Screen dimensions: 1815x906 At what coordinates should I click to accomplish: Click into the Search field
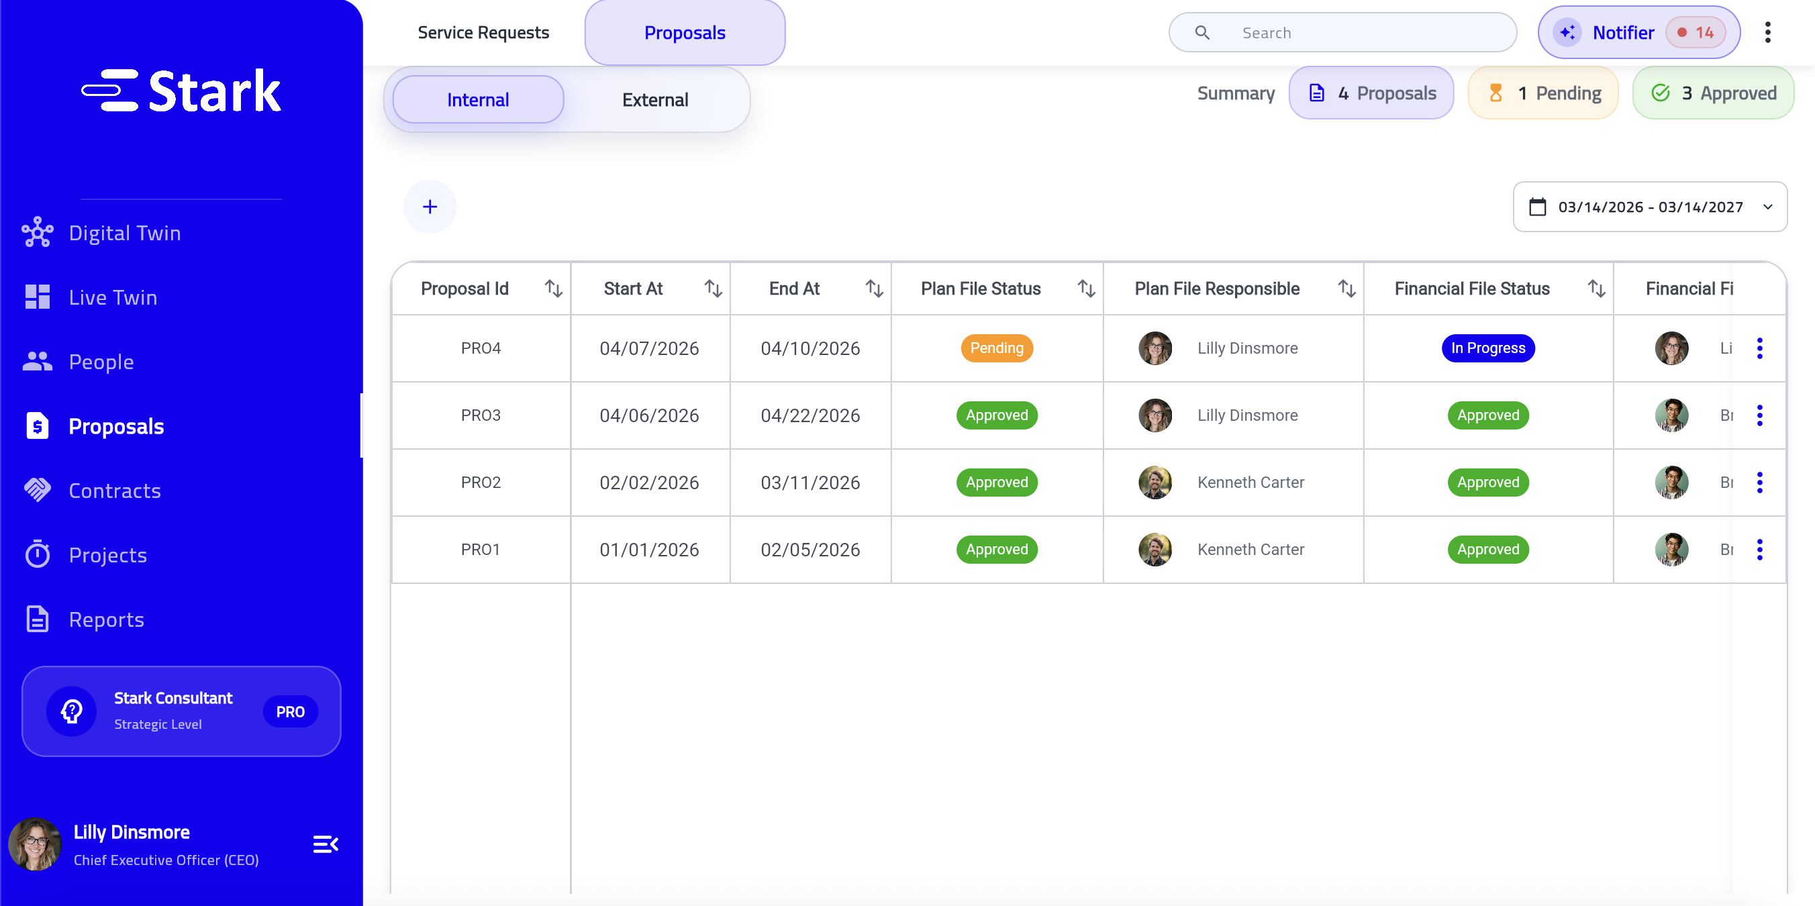[1342, 32]
